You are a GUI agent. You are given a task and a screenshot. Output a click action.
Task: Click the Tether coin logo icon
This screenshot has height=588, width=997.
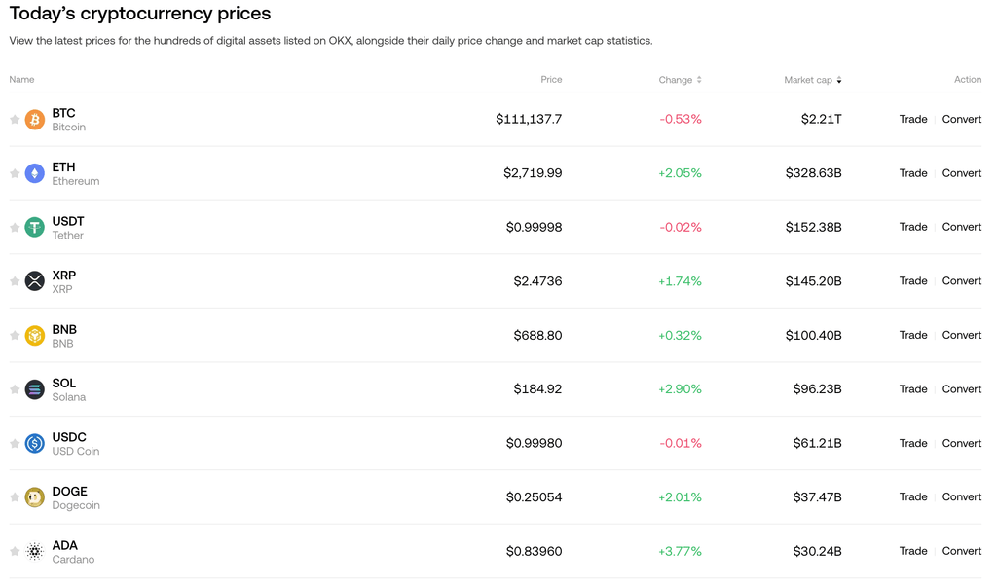point(35,228)
